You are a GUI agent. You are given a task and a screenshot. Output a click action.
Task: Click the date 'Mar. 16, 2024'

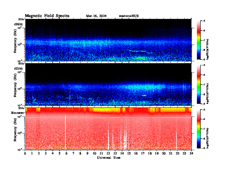click(x=96, y=16)
